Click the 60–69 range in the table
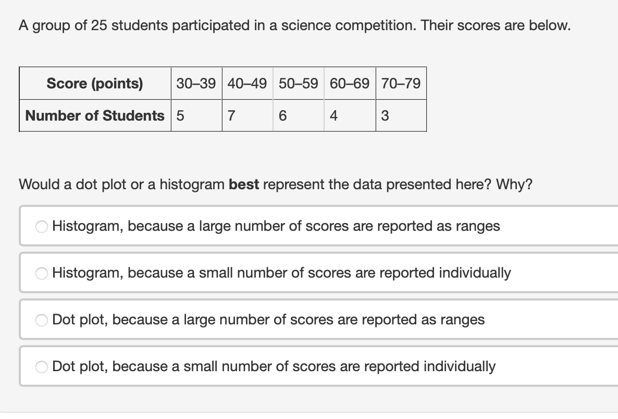Screen dimensions: 618x419 pos(349,84)
